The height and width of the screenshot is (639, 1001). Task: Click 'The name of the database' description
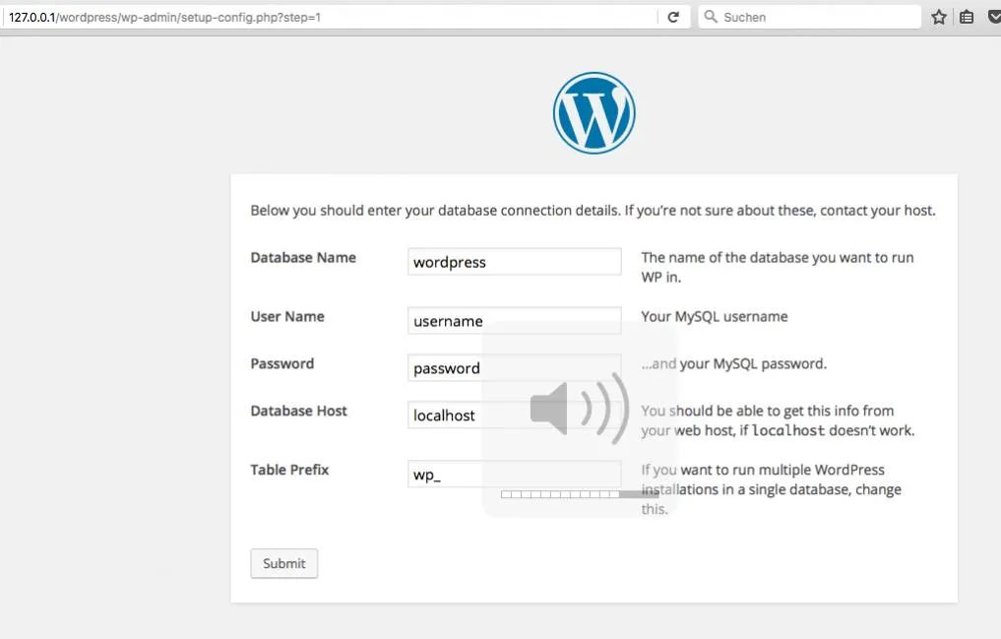(778, 267)
